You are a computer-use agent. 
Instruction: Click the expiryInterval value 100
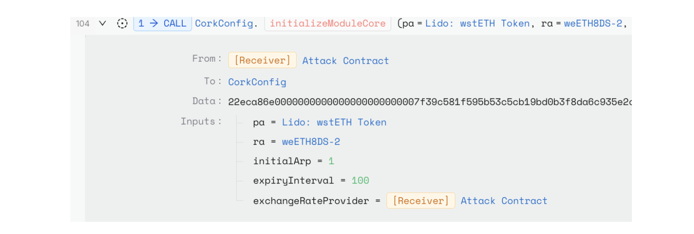point(360,181)
